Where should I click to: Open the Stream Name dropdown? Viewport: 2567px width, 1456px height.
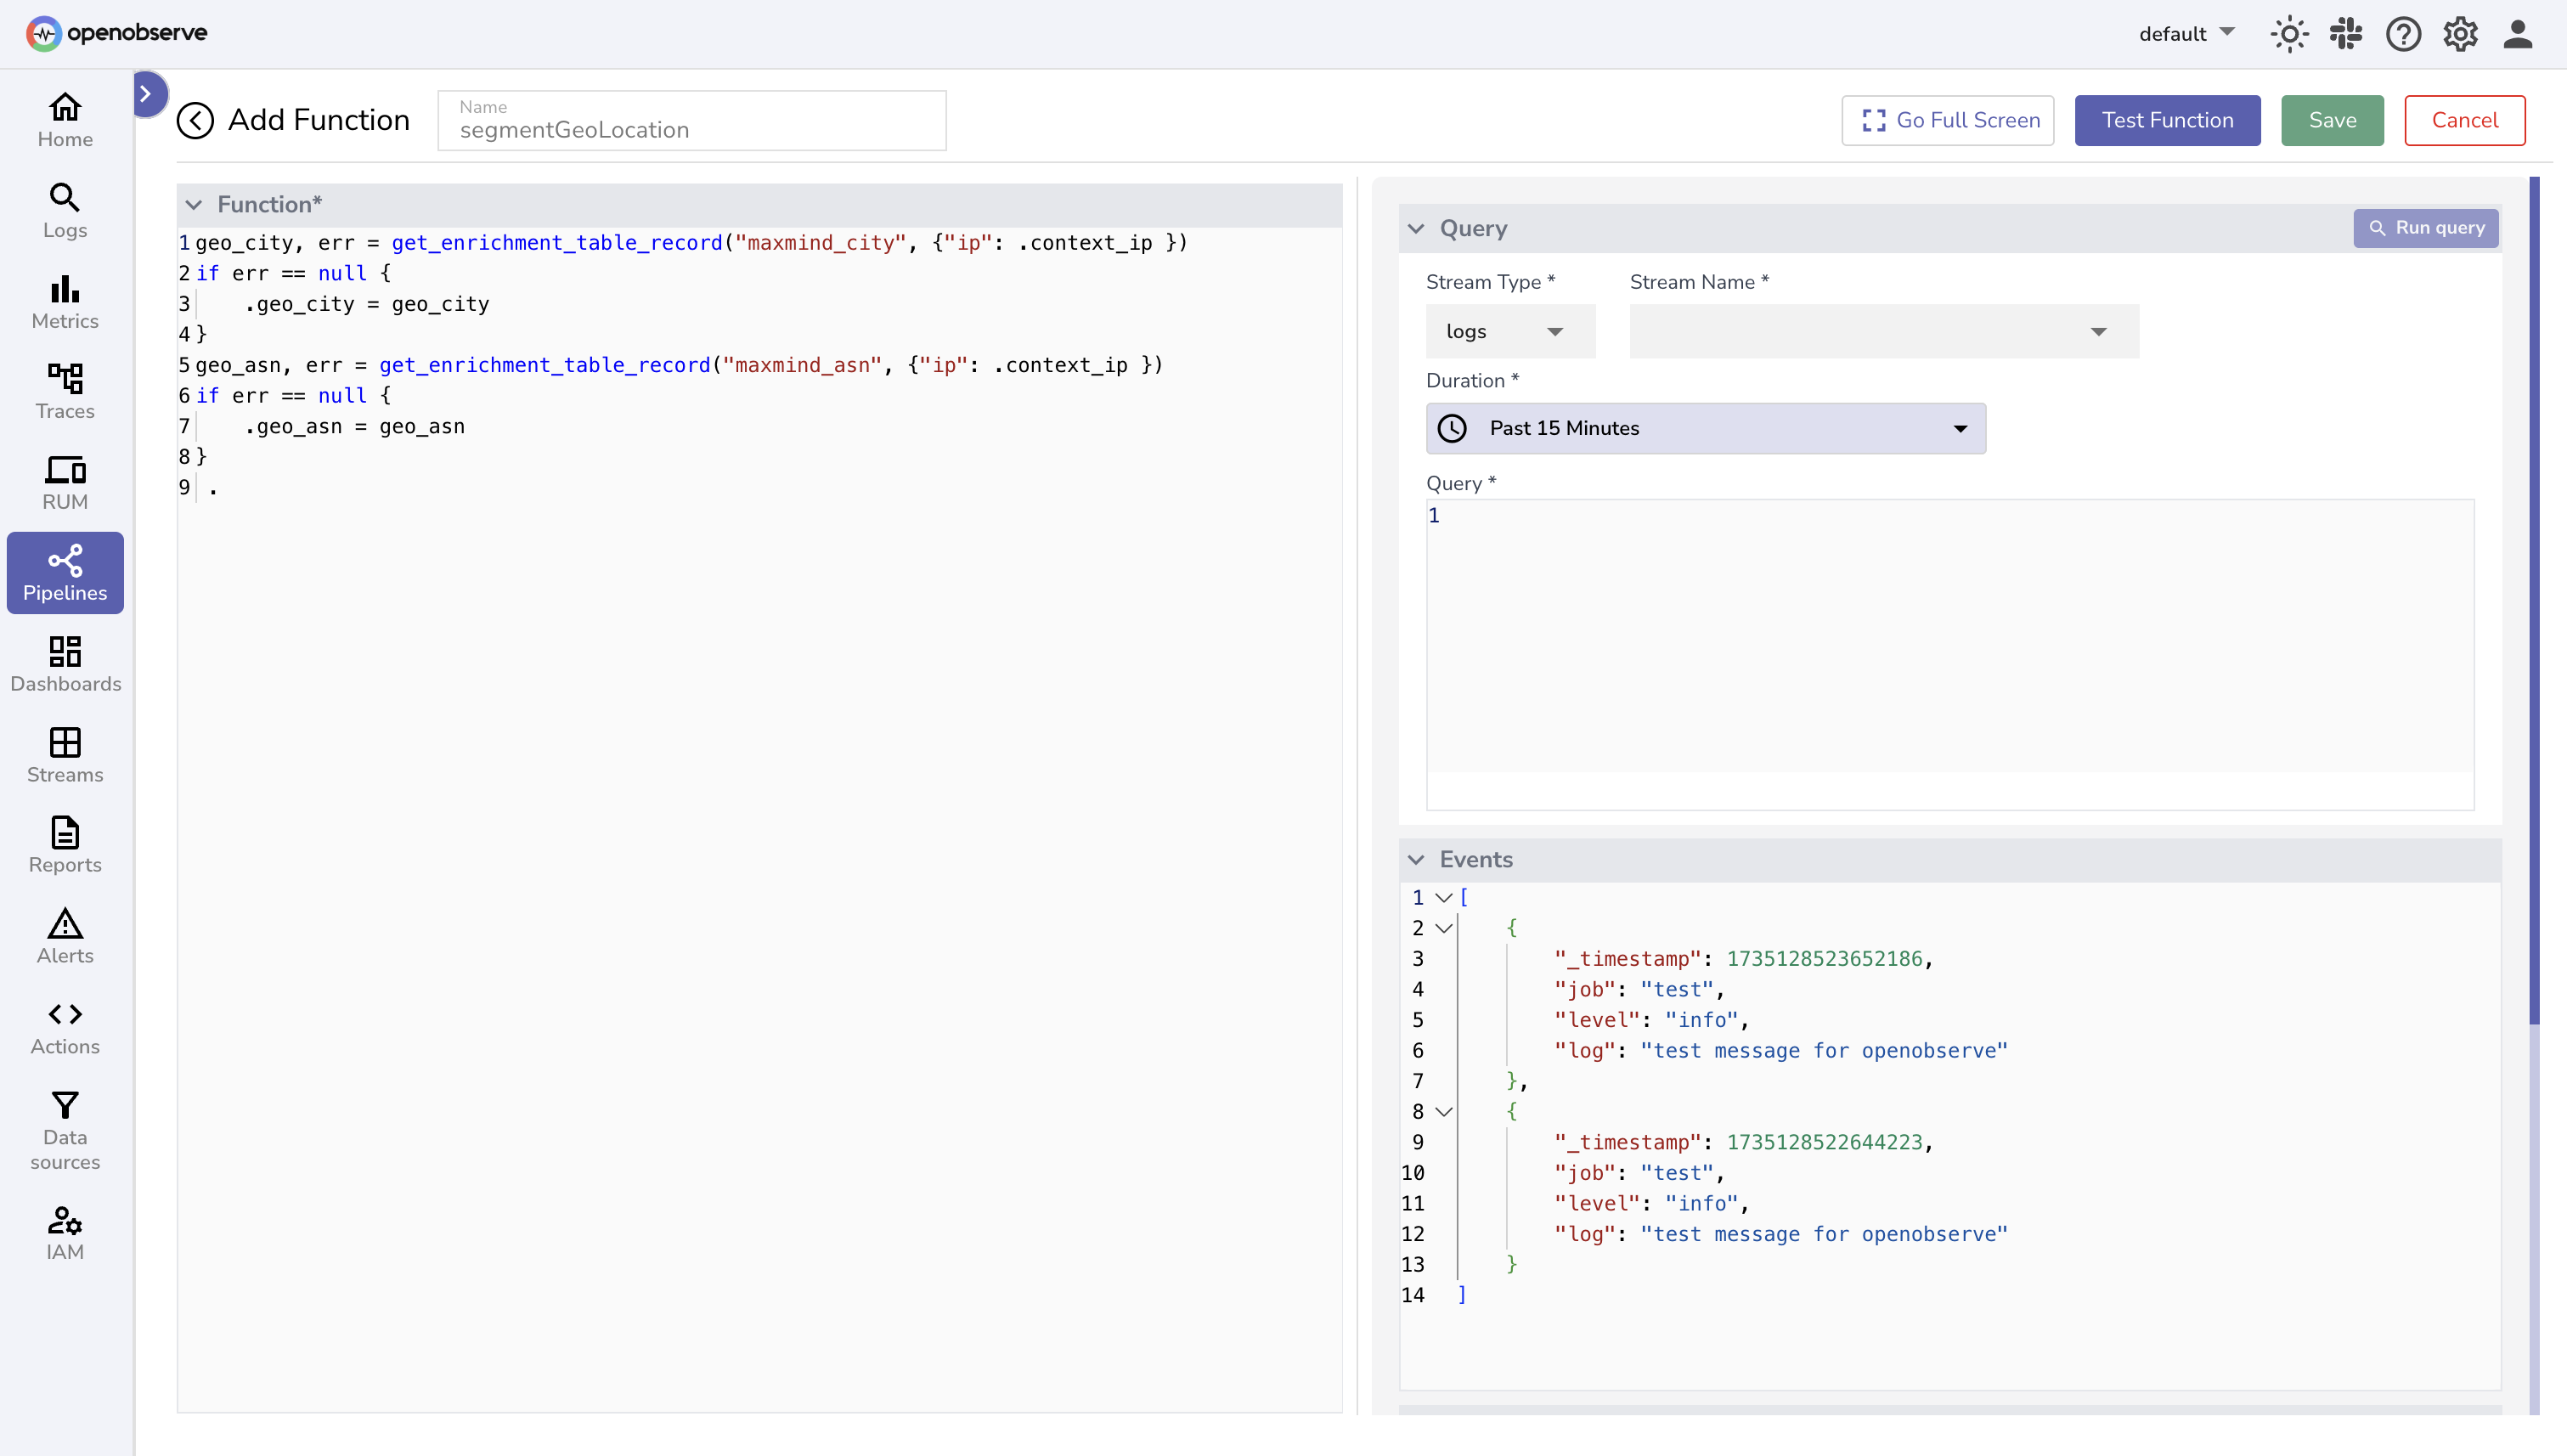point(1883,332)
